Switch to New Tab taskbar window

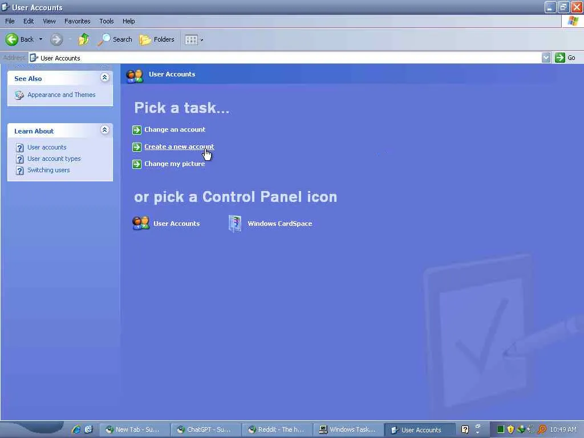click(135, 429)
